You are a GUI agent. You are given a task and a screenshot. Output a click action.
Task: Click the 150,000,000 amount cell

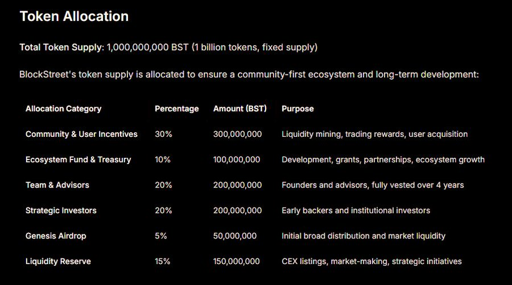[236, 261]
